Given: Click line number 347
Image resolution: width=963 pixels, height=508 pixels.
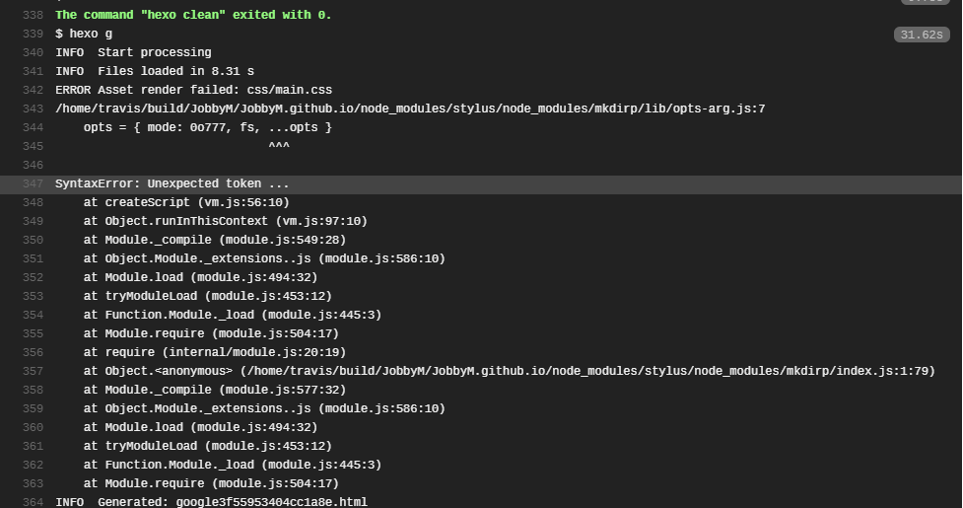Looking at the screenshot, I should tap(33, 183).
